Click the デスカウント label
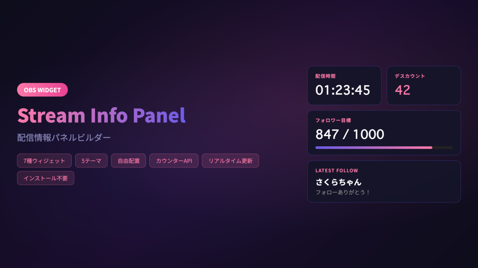478x268 pixels. 410,76
